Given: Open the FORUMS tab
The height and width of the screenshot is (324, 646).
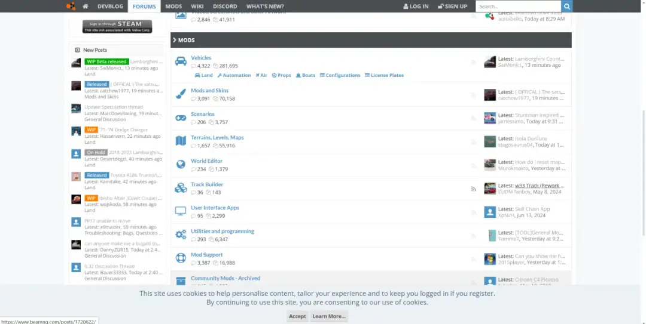Looking at the screenshot, I should tap(144, 6).
